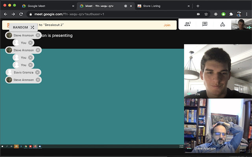
Task: Remove the bottom Steve Aronson chip
Action: click(38, 80)
